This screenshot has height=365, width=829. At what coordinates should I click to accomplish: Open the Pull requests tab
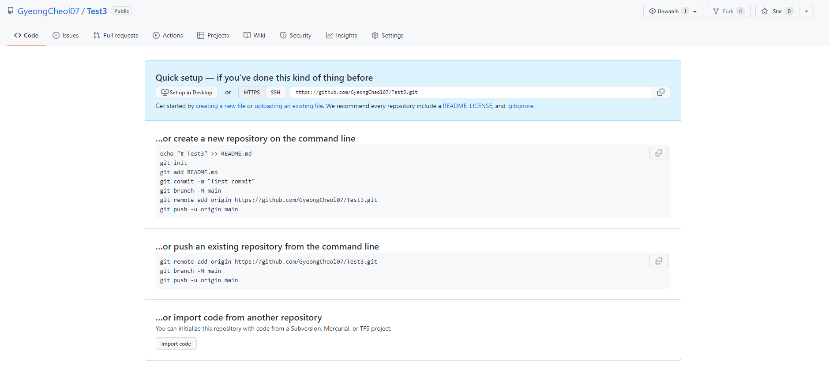[x=116, y=35]
